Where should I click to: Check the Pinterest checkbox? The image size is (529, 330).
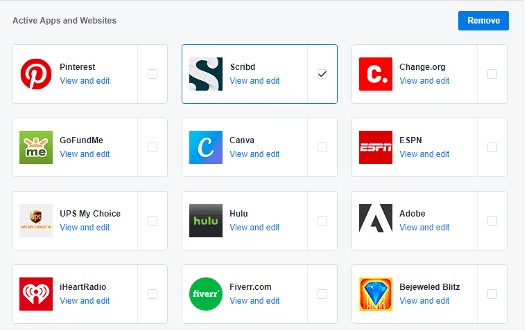(153, 74)
